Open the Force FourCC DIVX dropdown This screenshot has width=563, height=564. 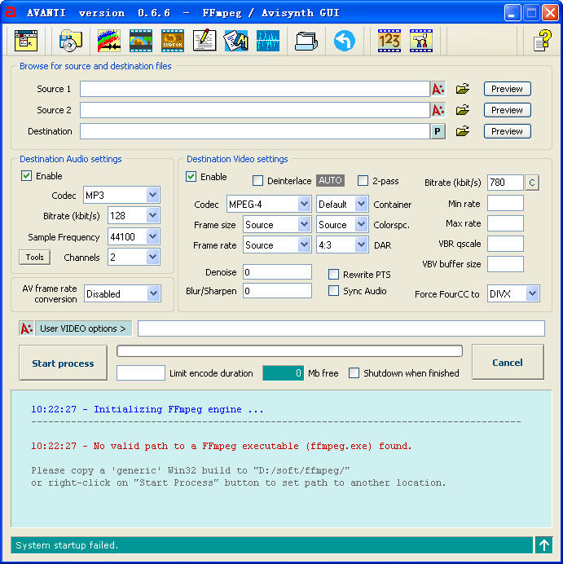coord(513,294)
